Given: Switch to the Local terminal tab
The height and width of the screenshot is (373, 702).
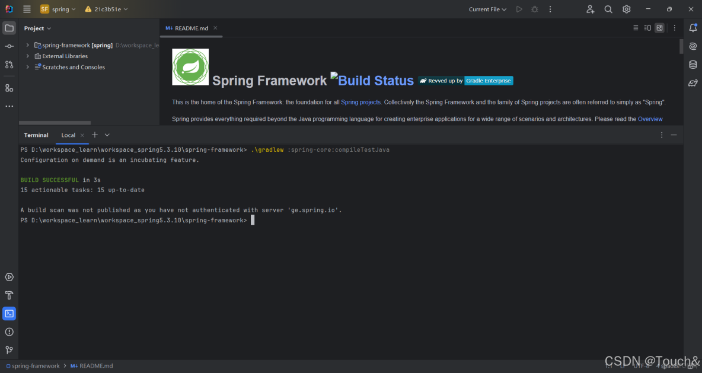Looking at the screenshot, I should [x=68, y=135].
